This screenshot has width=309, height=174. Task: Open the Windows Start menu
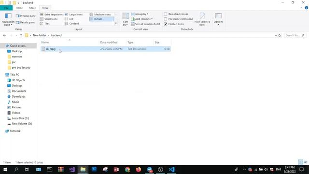[5, 170]
